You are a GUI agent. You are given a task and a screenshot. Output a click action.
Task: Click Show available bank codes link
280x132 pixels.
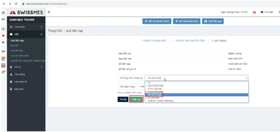tap(130, 93)
